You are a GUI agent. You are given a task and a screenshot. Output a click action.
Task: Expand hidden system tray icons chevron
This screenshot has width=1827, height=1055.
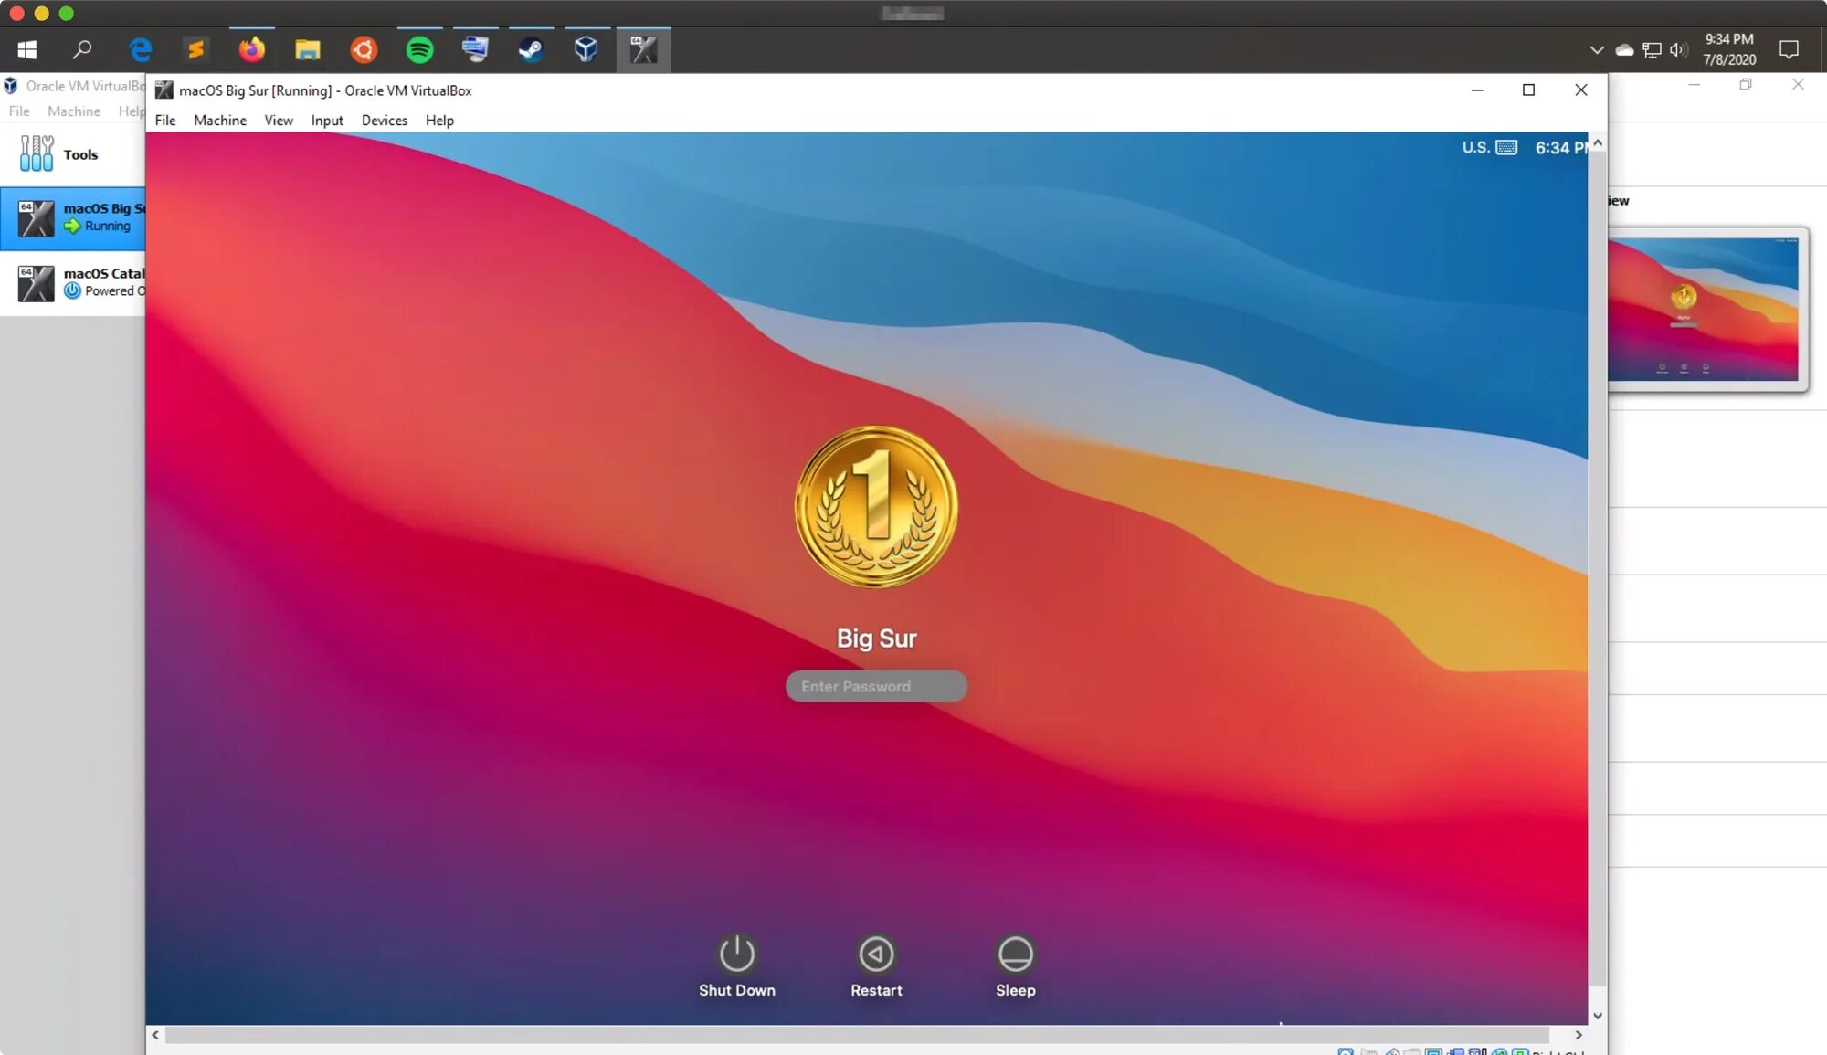point(1597,49)
